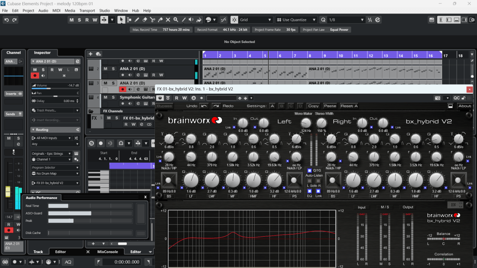Click the Glue tool icon
The height and width of the screenshot is (268, 477).
(160, 20)
